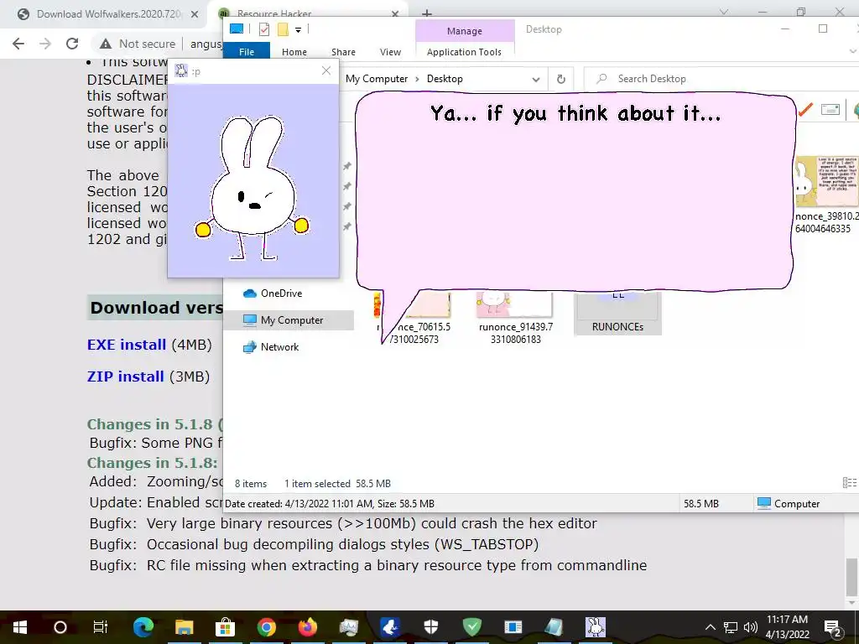Close the ':p' bunny window
The height and width of the screenshot is (644, 859).
coord(326,70)
